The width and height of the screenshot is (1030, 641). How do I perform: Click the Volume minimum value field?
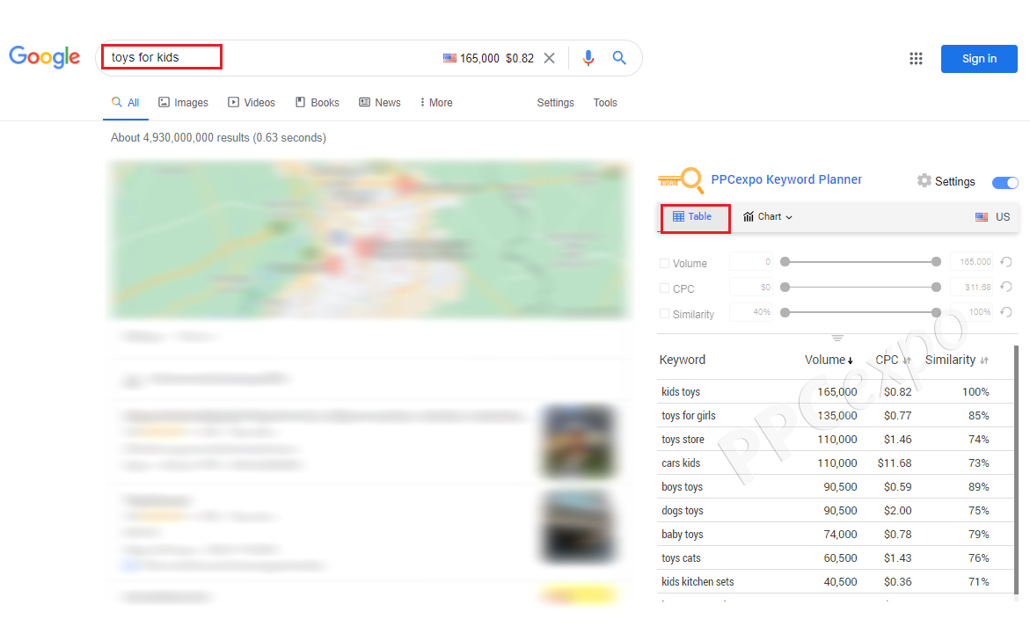coord(751,261)
